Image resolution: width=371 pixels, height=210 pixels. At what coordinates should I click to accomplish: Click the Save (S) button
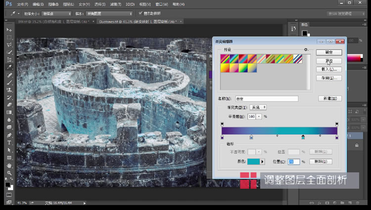[329, 78]
